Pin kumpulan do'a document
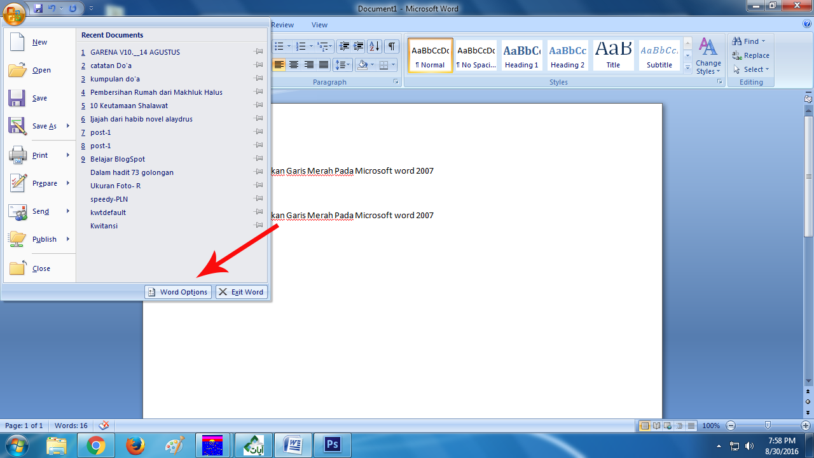The image size is (814, 458). point(259,79)
